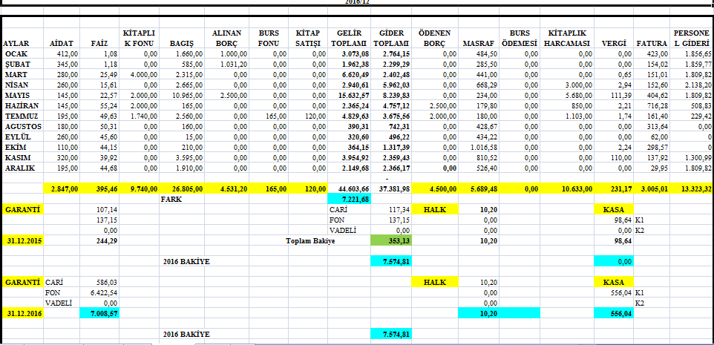
Task: Select the FARK label cell
Action: (182, 199)
